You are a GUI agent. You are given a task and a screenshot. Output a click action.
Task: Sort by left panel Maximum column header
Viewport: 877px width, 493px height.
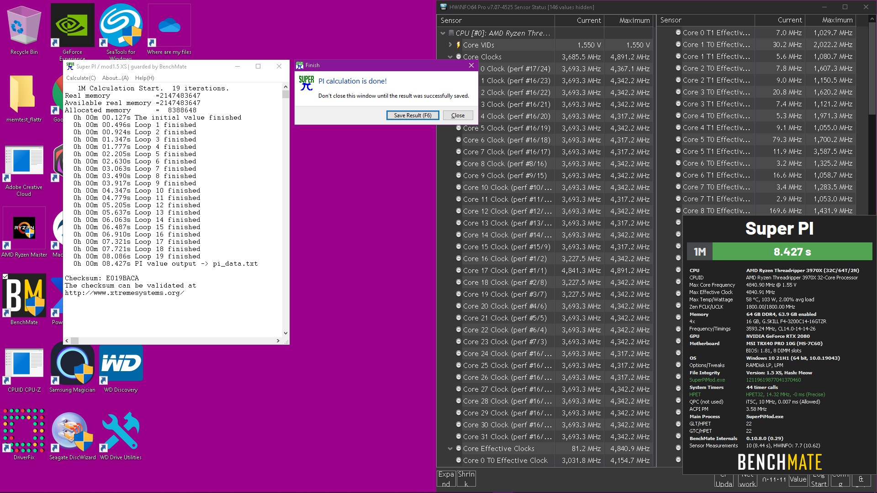[x=629, y=21]
